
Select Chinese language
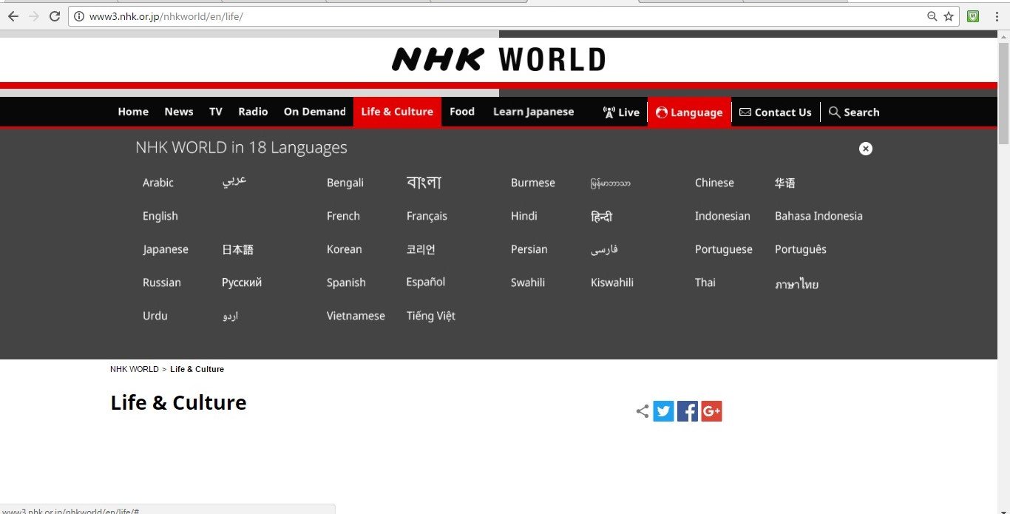click(x=714, y=183)
